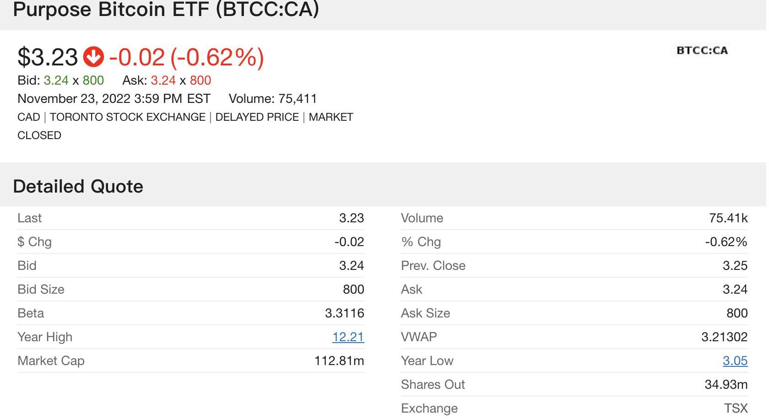The height and width of the screenshot is (419, 769).
Task: Click the $3.23 current price
Action: pyautogui.click(x=48, y=57)
